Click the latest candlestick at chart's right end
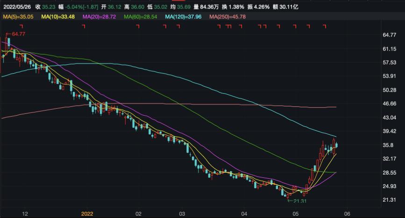The height and width of the screenshot is (218, 405). point(337,145)
